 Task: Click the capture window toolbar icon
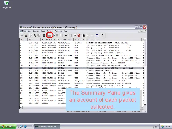pos(97,35)
